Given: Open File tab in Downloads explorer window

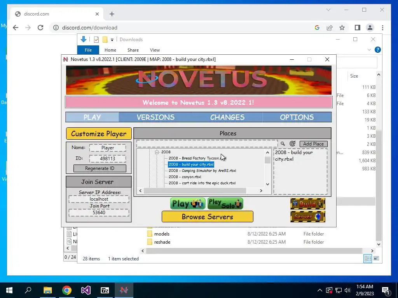Looking at the screenshot, I should [x=88, y=50].
